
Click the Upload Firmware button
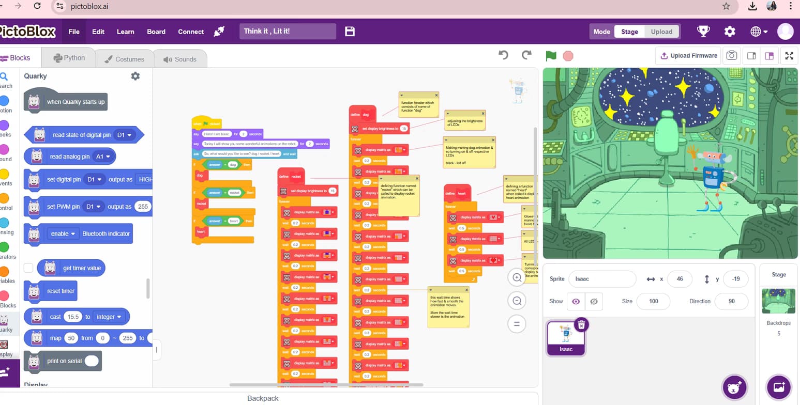(x=689, y=56)
